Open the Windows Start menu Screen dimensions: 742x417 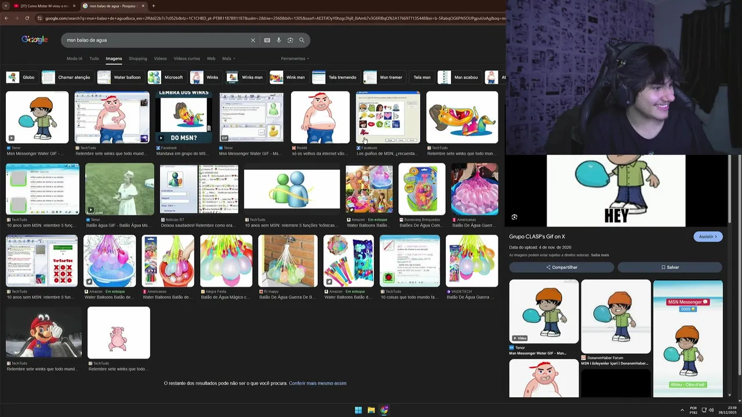358,410
